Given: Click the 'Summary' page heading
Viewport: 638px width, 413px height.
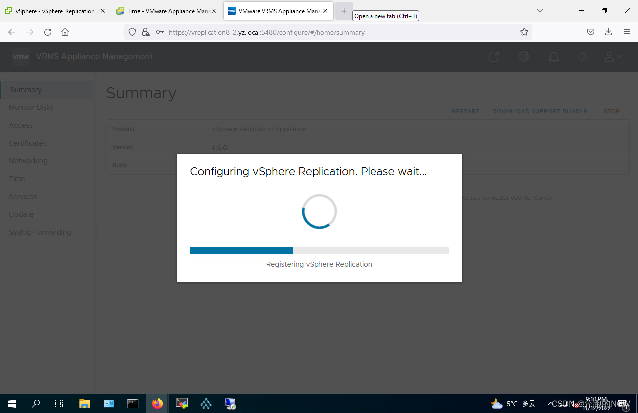Looking at the screenshot, I should pos(142,93).
